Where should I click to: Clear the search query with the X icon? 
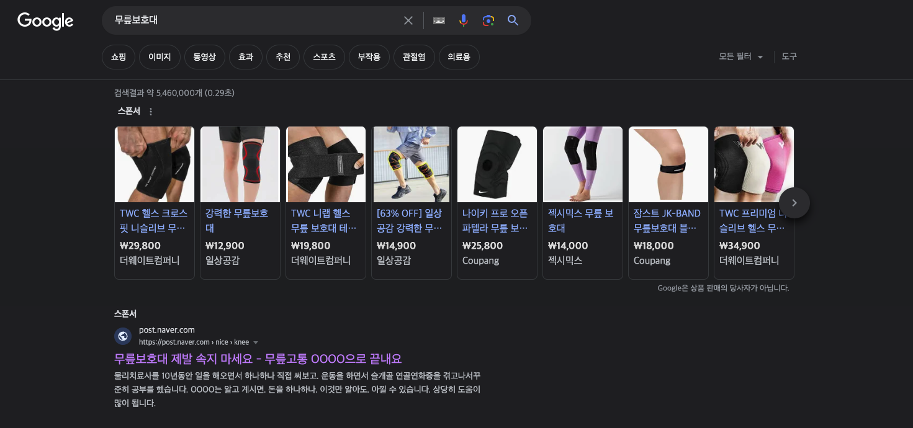(x=408, y=20)
